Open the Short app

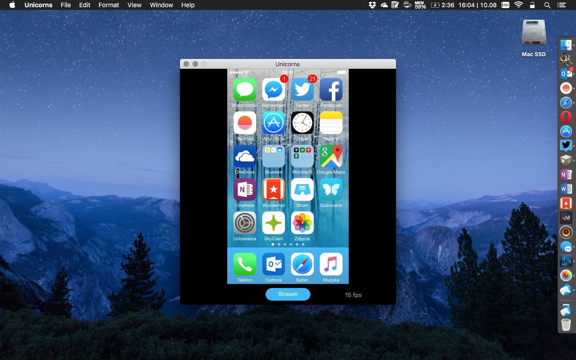coord(302,189)
